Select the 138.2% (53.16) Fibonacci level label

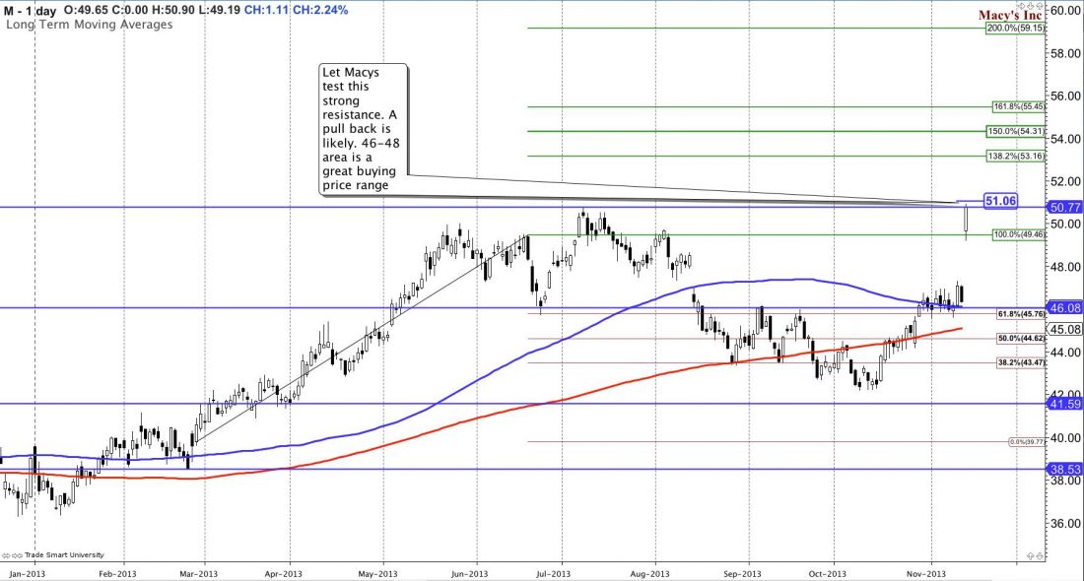coord(1013,156)
